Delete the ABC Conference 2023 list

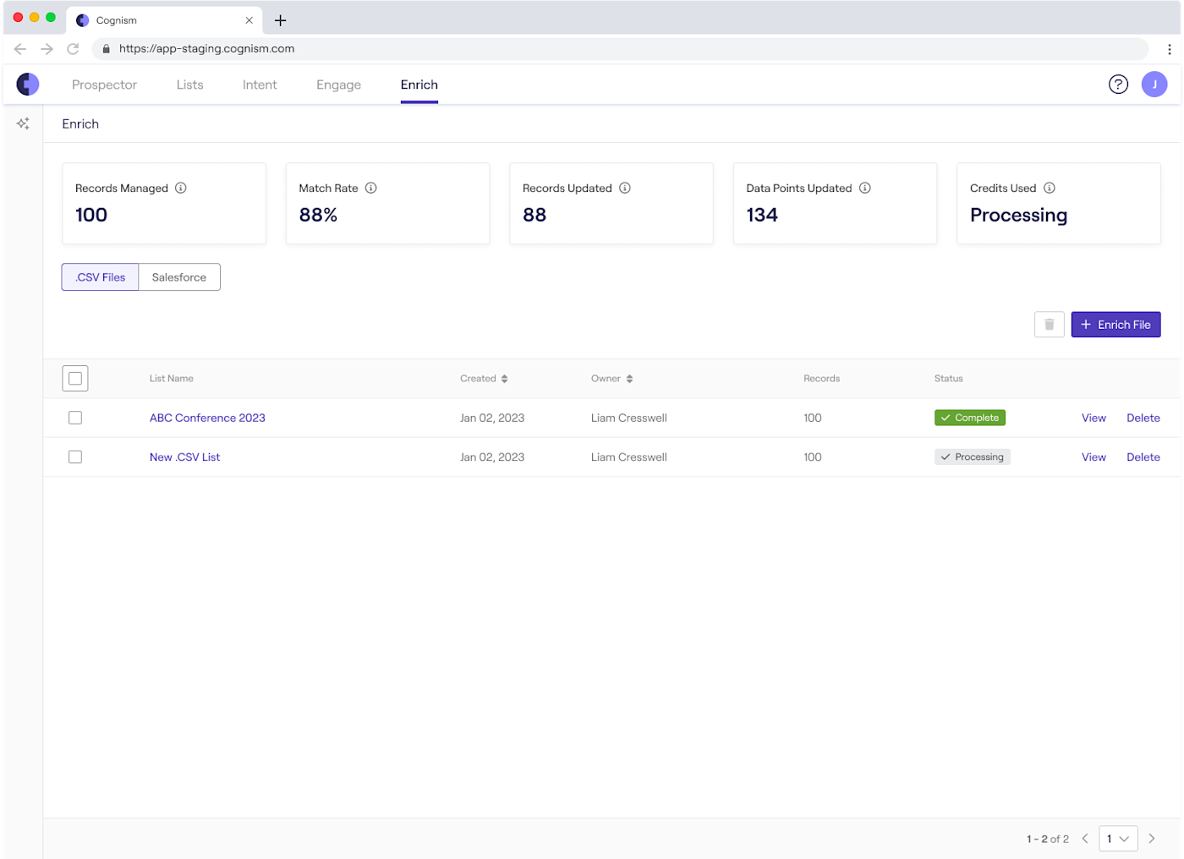click(1143, 418)
